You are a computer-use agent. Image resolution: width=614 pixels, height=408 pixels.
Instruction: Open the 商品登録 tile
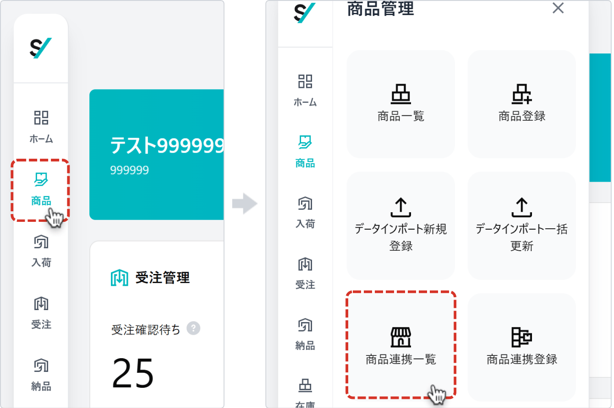pos(521,104)
